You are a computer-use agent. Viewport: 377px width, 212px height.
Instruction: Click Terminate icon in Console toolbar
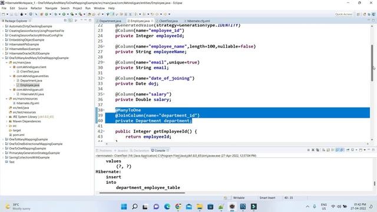coord(309,150)
